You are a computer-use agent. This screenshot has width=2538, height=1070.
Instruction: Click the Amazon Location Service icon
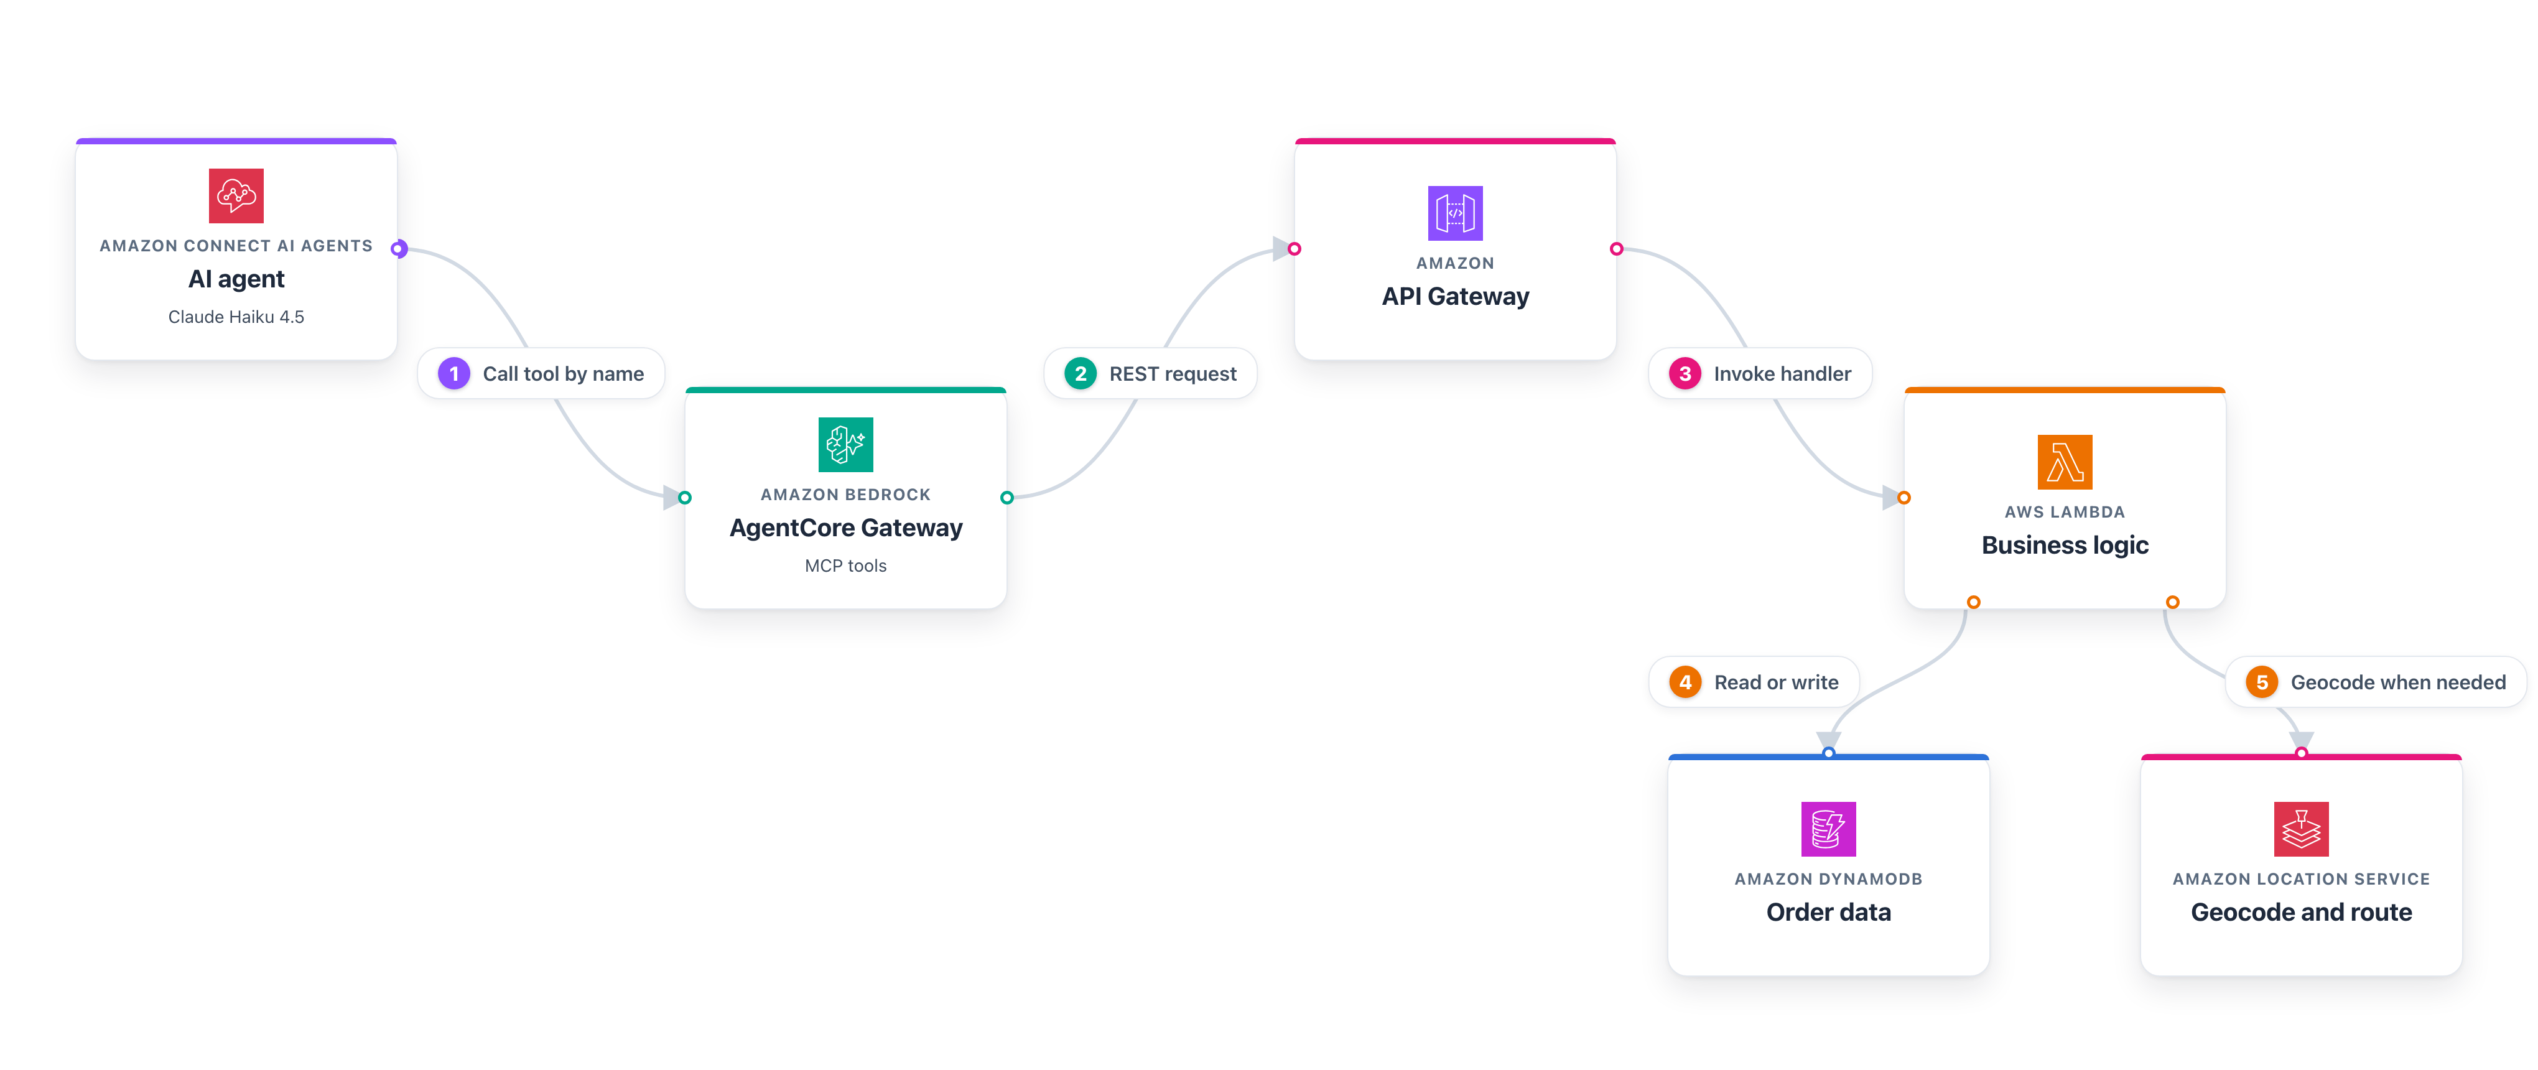(2302, 829)
